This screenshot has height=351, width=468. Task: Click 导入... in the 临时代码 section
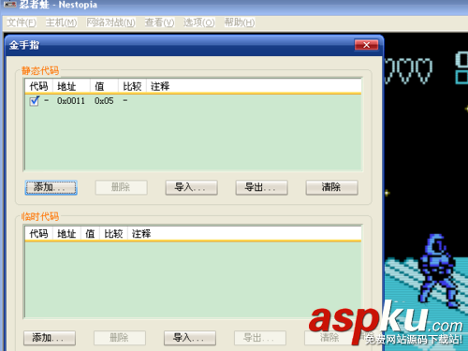click(190, 338)
